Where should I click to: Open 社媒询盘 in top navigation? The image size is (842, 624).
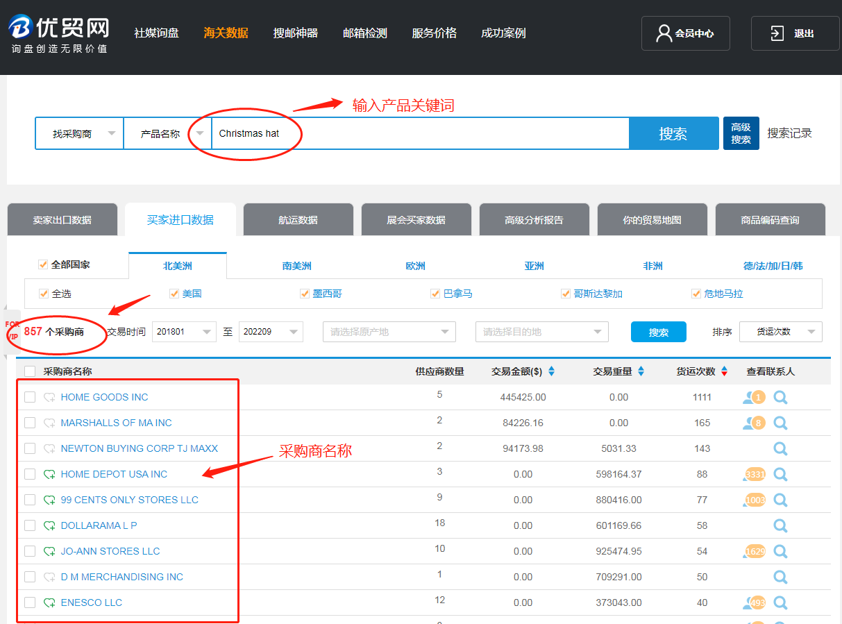(156, 33)
